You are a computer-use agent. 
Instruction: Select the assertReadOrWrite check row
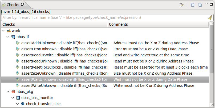click(x=64, y=55)
